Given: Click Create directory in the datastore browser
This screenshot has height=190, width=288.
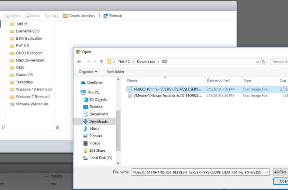Looking at the screenshot, I should click(79, 16).
